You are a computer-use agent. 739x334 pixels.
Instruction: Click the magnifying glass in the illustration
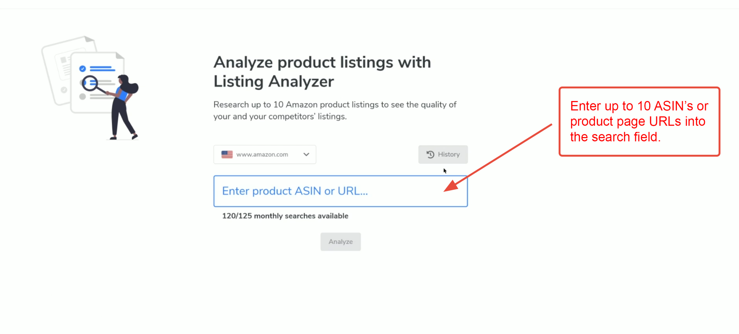click(90, 83)
